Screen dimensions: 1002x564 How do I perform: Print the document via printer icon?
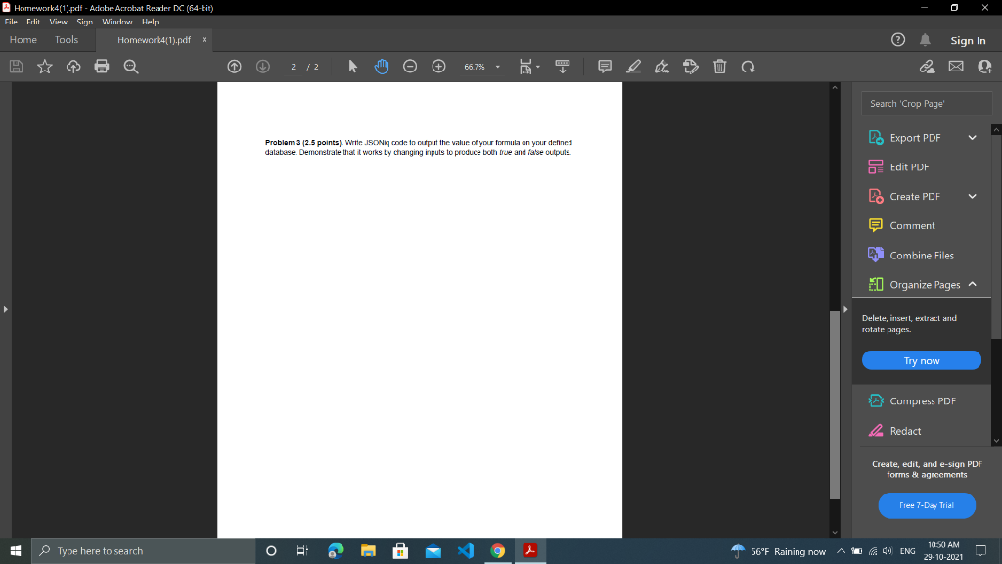click(x=102, y=66)
